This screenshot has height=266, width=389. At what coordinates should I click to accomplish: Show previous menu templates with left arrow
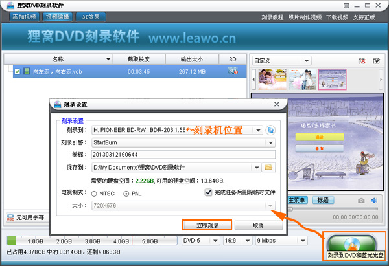click(x=253, y=79)
